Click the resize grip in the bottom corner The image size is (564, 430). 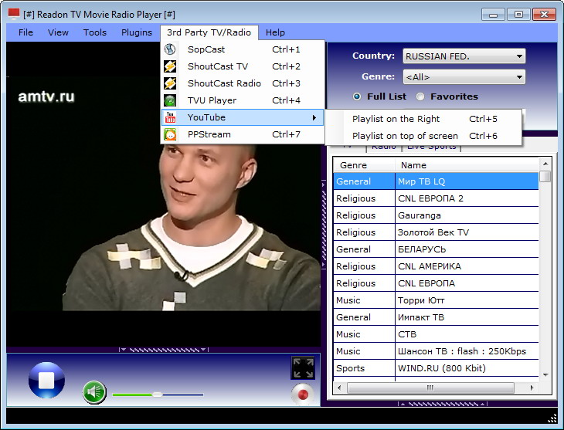click(x=552, y=418)
